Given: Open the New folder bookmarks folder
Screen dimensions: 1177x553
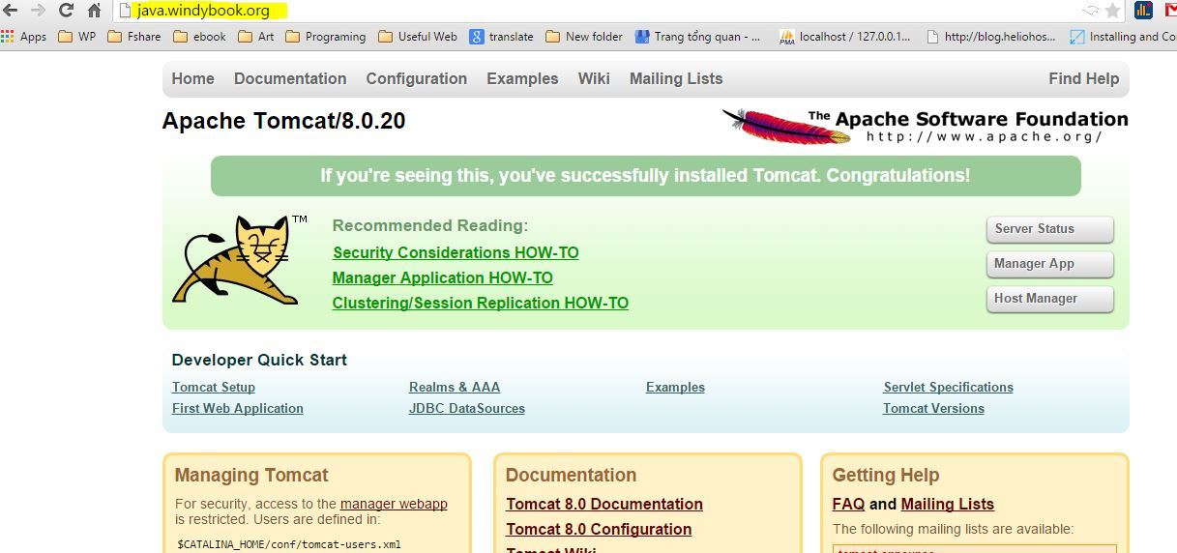Looking at the screenshot, I should (x=583, y=37).
